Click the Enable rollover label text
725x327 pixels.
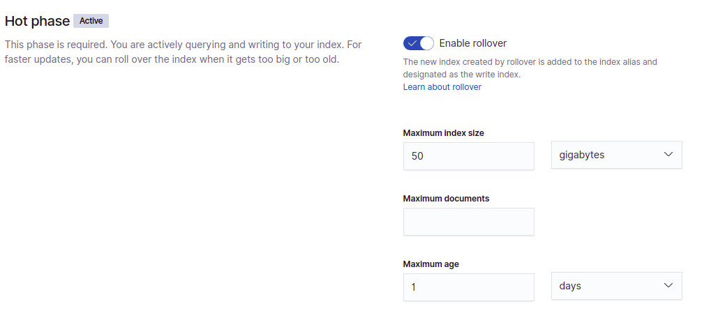click(472, 43)
